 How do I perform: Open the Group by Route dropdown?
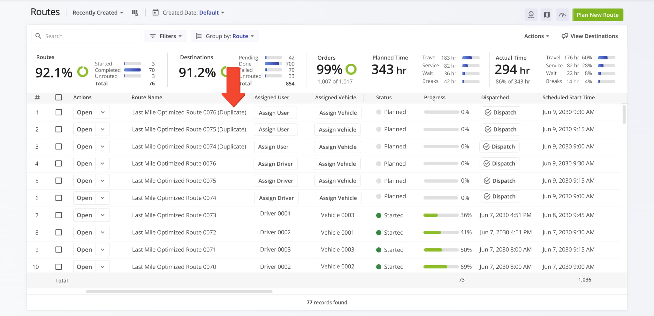pyautogui.click(x=225, y=36)
